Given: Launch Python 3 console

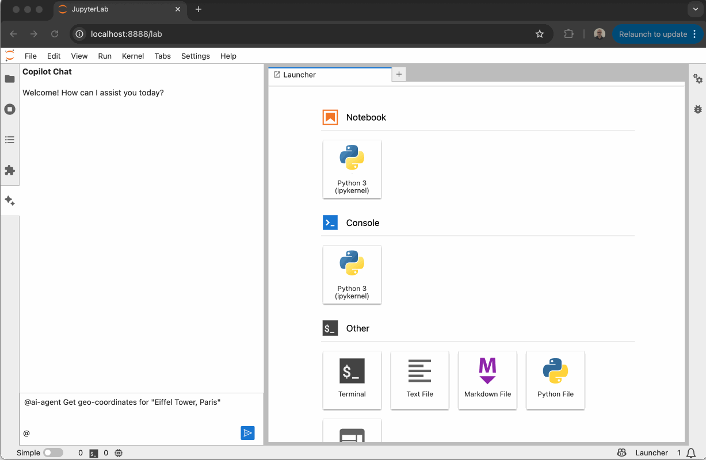Looking at the screenshot, I should click(352, 275).
